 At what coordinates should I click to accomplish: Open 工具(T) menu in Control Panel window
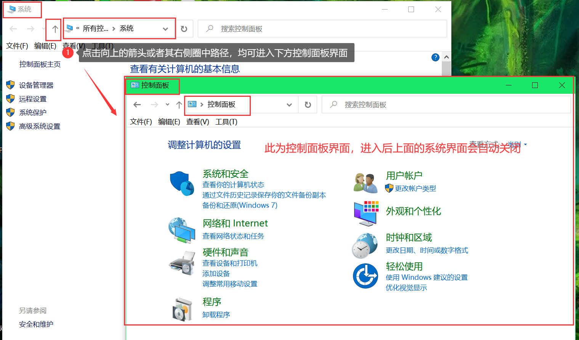pos(226,122)
